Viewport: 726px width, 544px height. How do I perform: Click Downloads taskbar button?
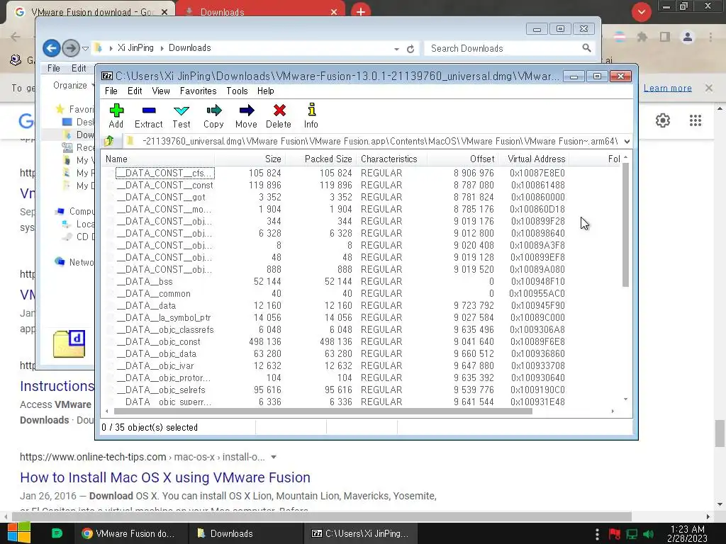246,533
